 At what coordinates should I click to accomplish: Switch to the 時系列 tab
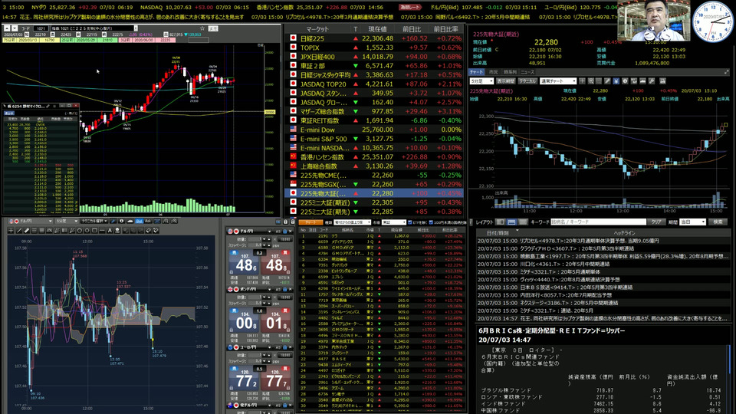coord(511,72)
